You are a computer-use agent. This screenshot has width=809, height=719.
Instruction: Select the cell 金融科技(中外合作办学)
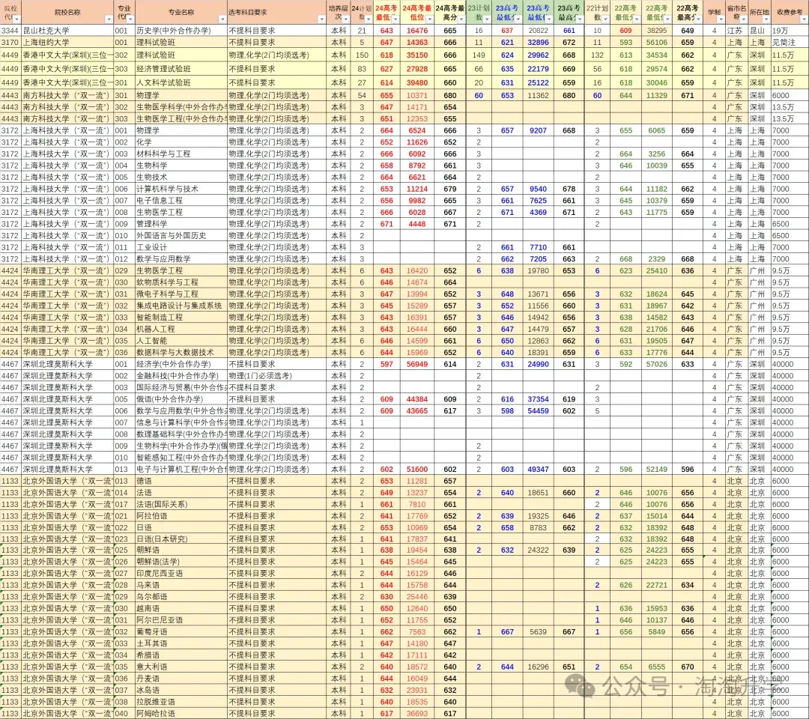click(x=181, y=375)
